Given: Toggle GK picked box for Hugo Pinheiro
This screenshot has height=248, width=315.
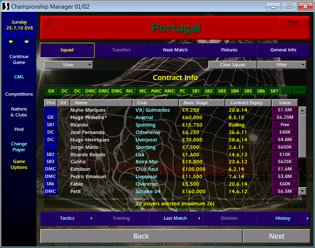Looking at the screenshot, I should tap(50, 117).
